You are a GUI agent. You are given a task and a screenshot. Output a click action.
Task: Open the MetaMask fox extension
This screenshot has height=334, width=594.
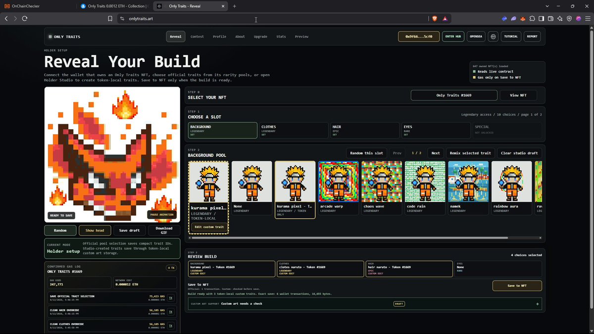[523, 18]
